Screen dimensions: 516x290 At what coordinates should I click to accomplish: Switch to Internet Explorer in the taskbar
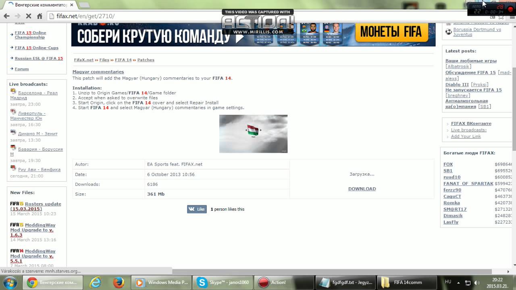(x=96, y=282)
